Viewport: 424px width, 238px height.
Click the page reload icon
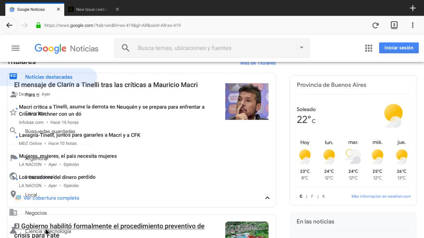pyautogui.click(x=375, y=25)
